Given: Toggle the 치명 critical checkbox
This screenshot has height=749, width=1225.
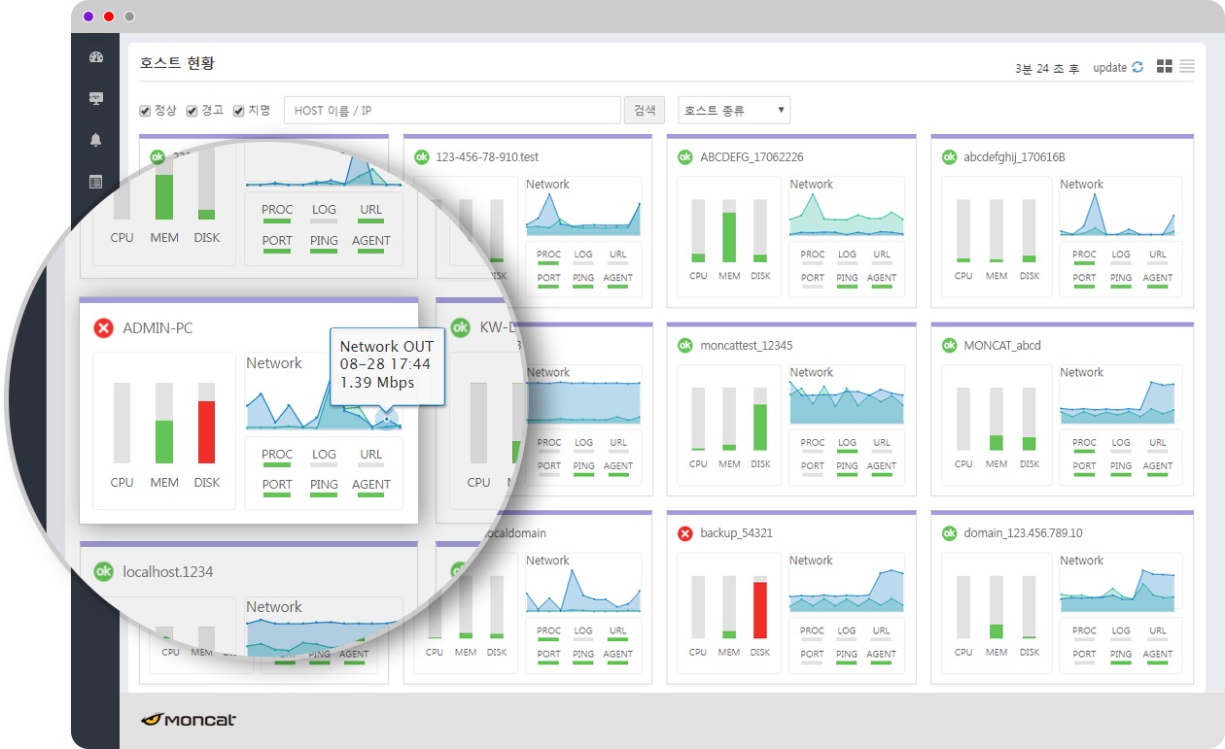Looking at the screenshot, I should [238, 111].
